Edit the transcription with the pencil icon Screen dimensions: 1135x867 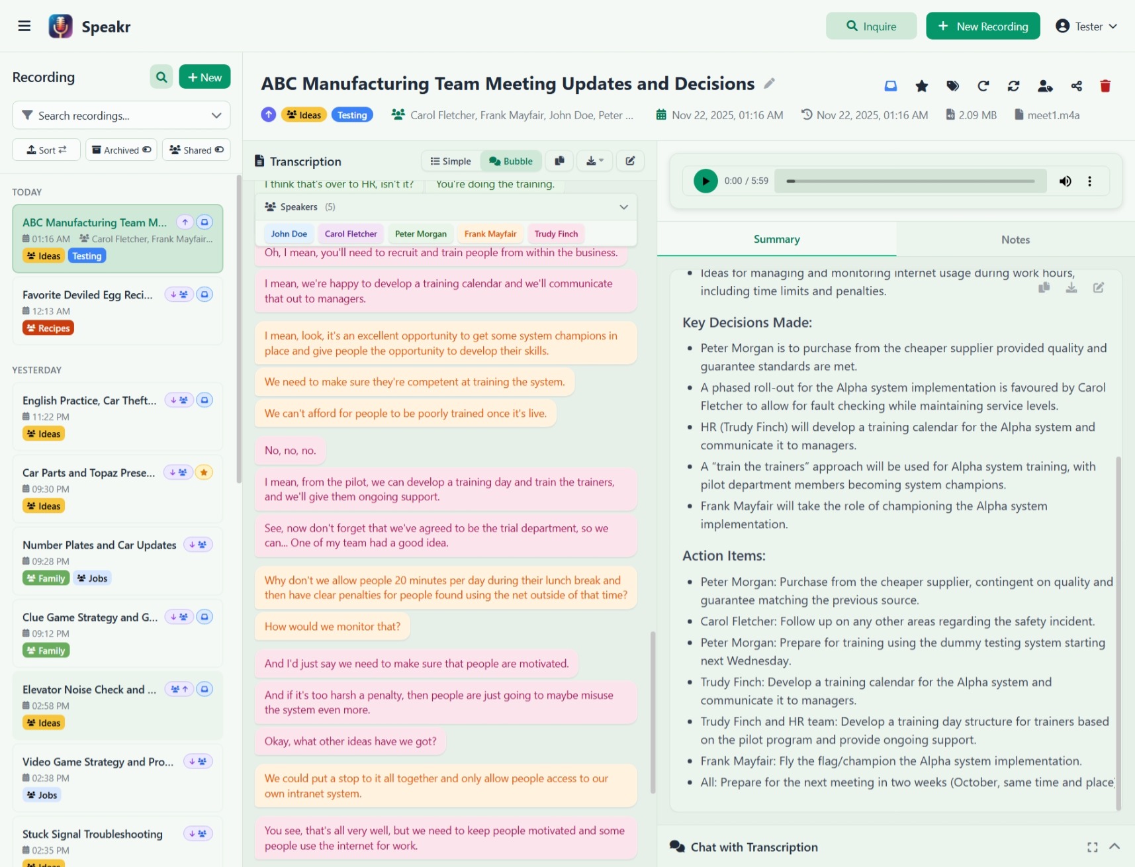tap(630, 161)
